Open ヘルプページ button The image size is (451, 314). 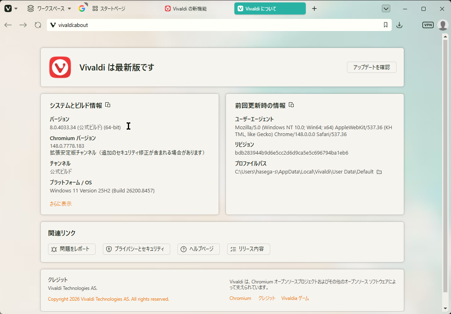[x=198, y=249]
